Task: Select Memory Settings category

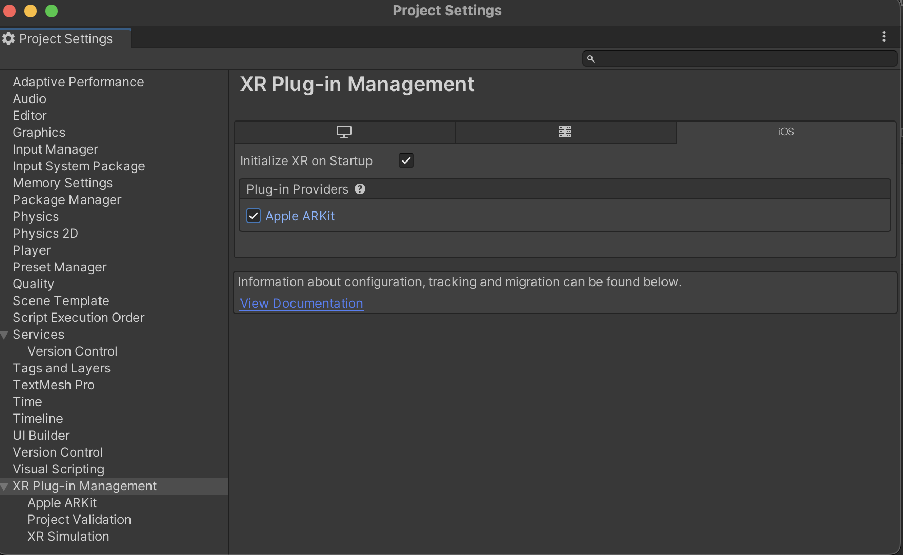Action: 63,183
